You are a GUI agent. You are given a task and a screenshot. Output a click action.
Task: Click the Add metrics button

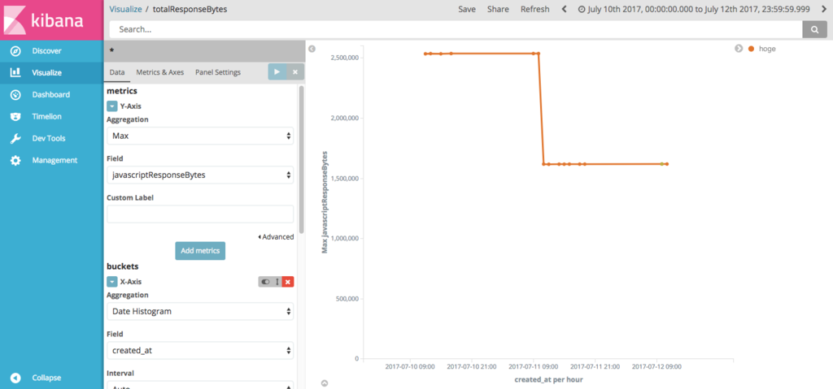pos(200,251)
